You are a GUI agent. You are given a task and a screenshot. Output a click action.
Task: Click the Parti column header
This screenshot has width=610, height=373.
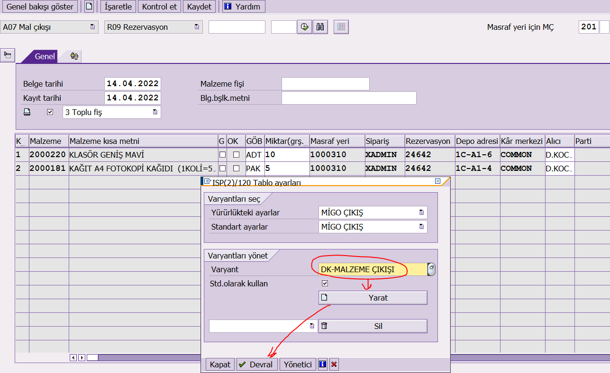592,141
